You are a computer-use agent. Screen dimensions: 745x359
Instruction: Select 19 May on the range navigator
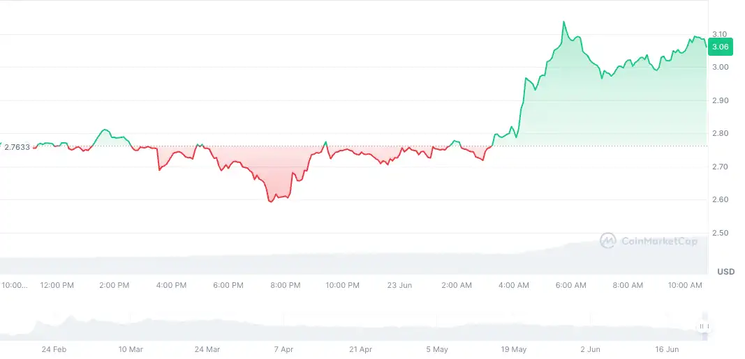(x=513, y=349)
